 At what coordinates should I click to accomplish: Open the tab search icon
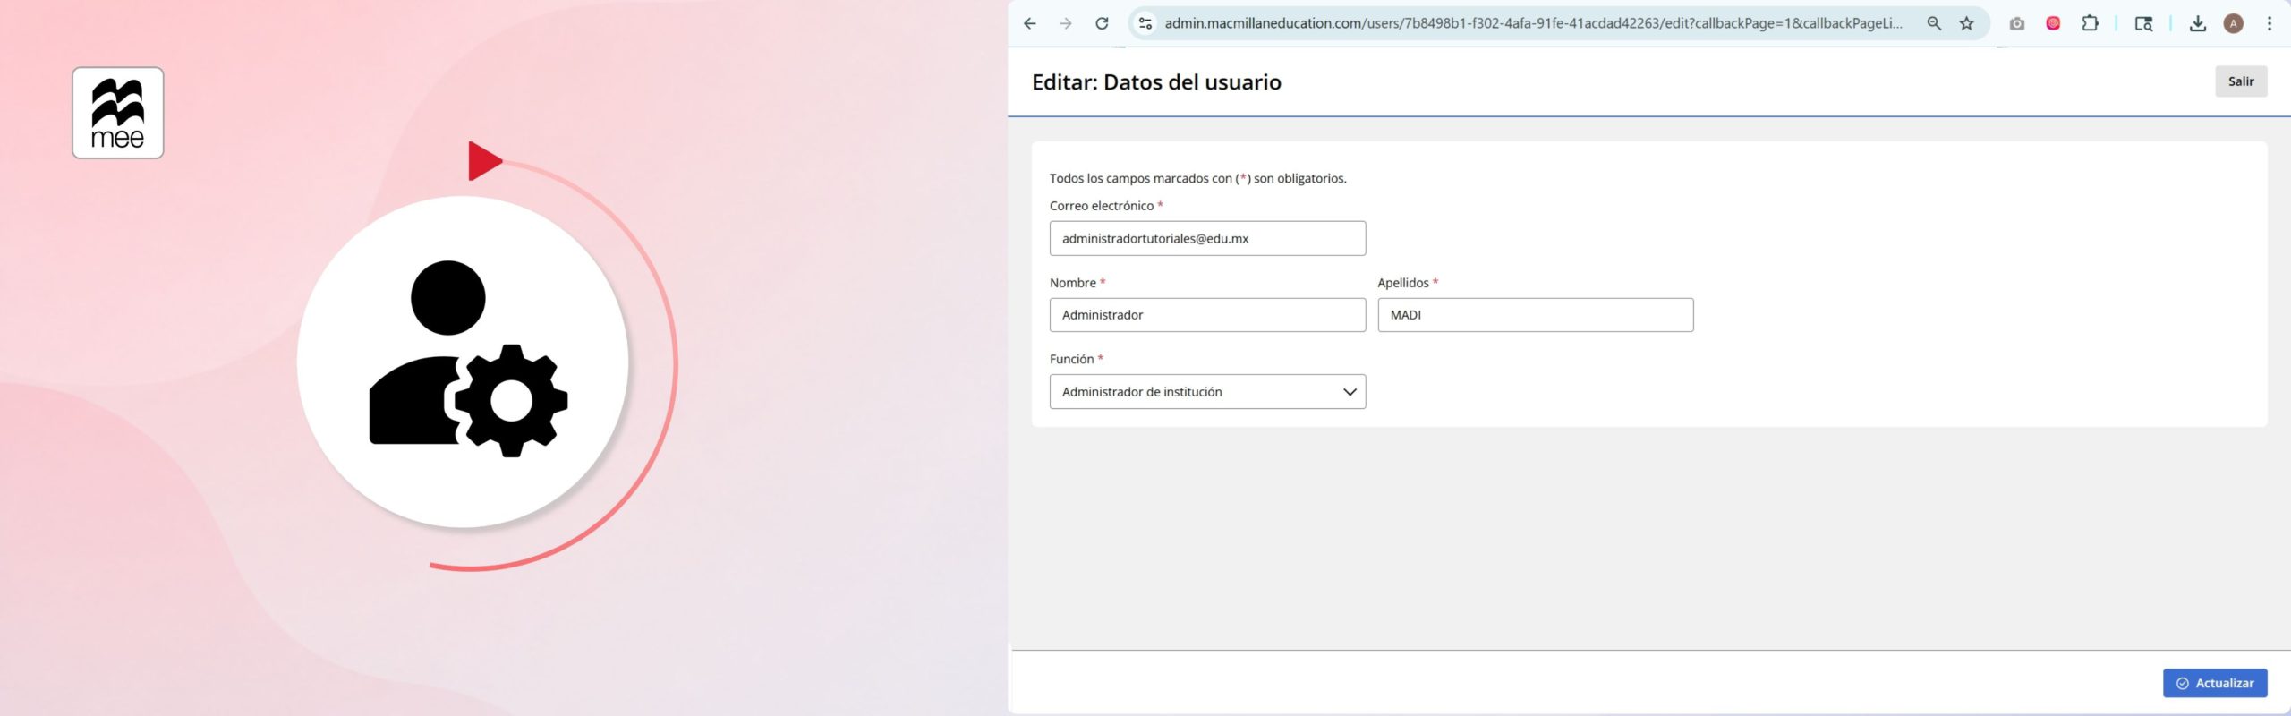coord(2143,24)
